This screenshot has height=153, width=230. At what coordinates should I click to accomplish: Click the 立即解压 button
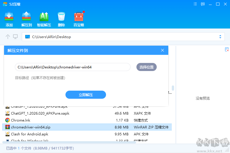point(86,95)
